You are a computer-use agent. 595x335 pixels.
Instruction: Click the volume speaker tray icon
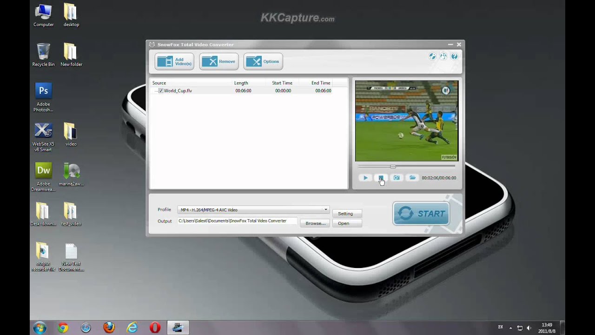(529, 328)
